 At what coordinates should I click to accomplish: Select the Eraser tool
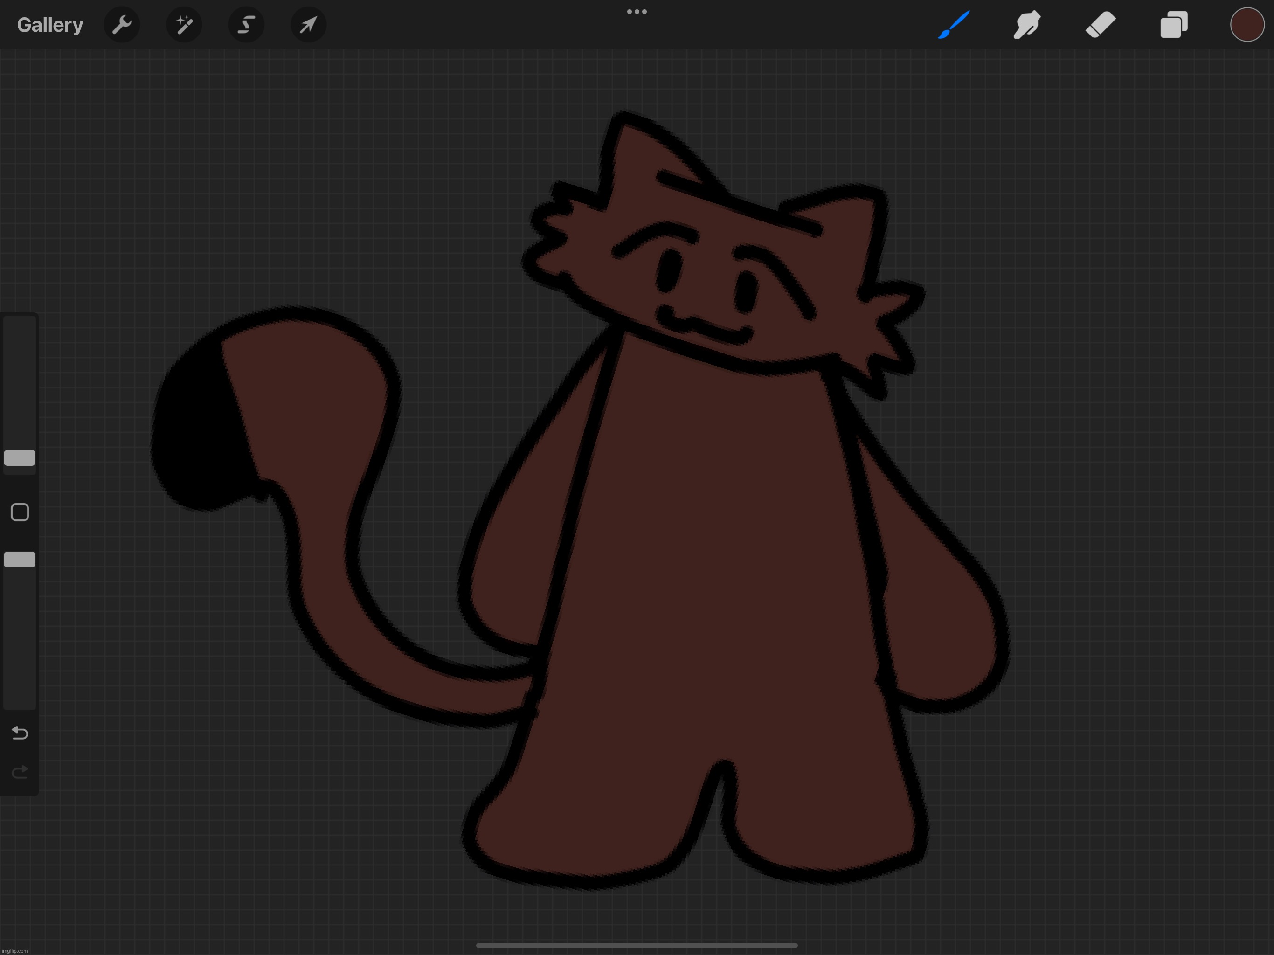(1101, 25)
